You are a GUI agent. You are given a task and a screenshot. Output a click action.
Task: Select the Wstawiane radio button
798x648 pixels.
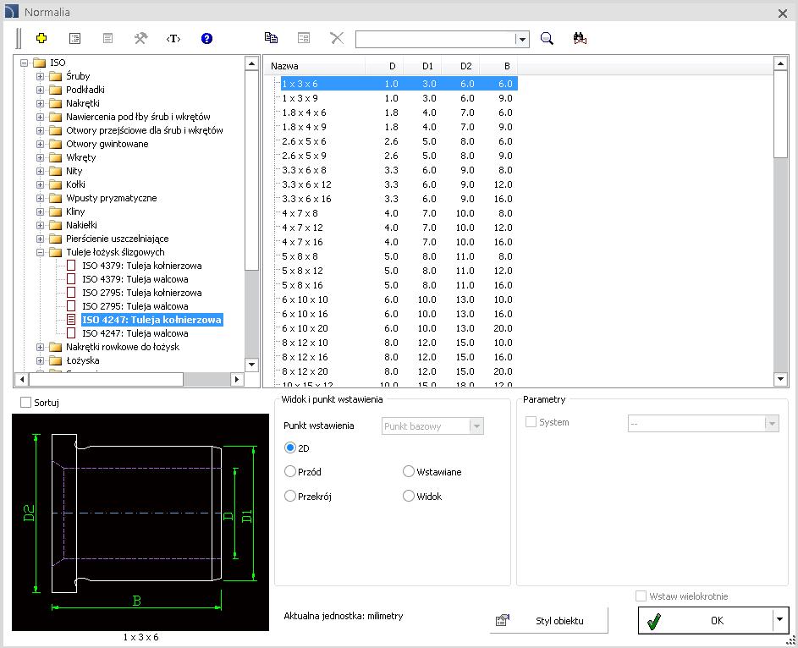click(x=408, y=471)
